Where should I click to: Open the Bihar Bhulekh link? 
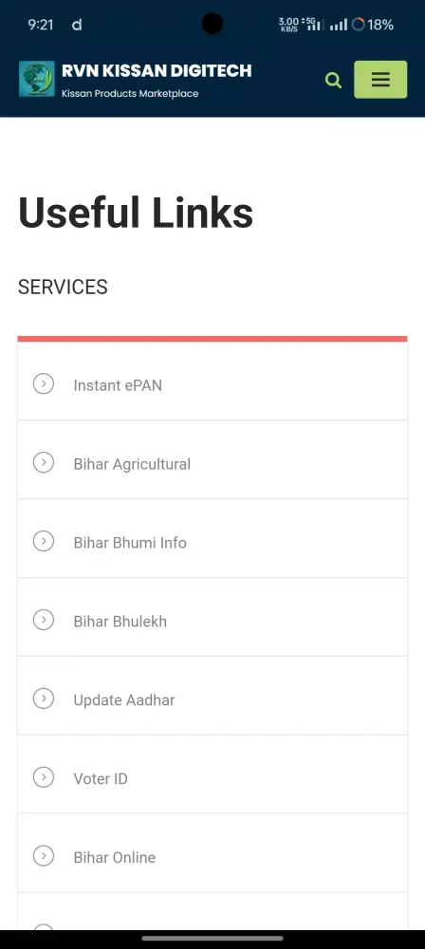coord(120,622)
